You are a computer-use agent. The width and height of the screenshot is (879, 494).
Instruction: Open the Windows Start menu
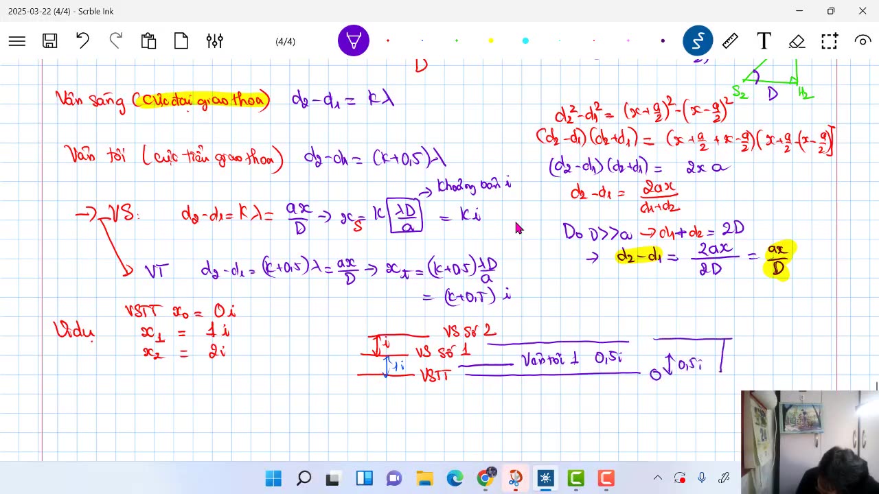[x=273, y=478]
